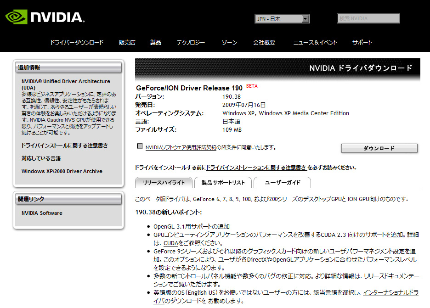Switch to 製品サポートリスト tab
This screenshot has height=308, width=430.
[223, 183]
